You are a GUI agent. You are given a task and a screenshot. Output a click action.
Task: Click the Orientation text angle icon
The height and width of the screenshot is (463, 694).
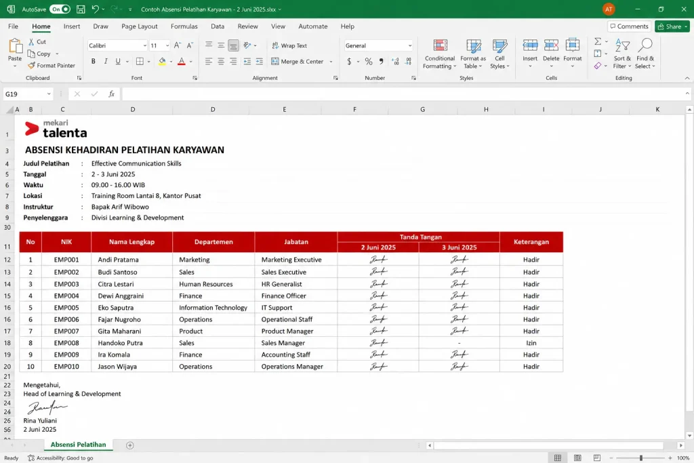(x=247, y=45)
